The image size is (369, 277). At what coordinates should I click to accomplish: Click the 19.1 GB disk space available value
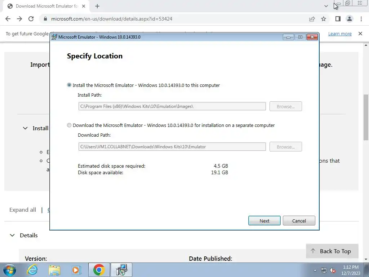(219, 172)
